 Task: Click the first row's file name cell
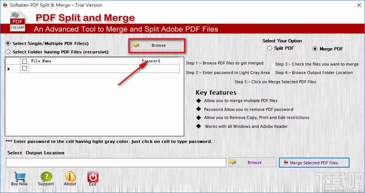[x=84, y=69]
